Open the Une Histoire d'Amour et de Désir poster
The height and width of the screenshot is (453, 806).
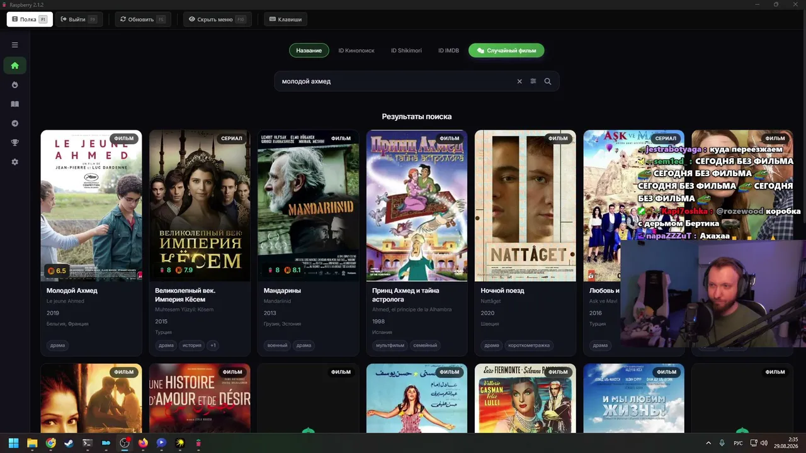point(200,398)
